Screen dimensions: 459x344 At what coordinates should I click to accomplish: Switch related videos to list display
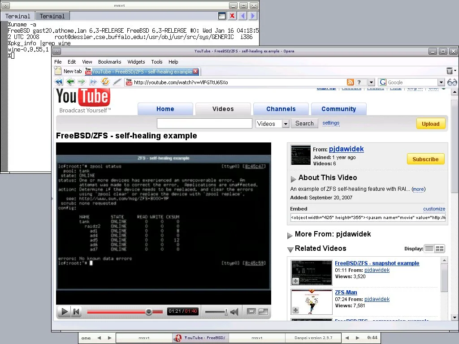coord(429,249)
